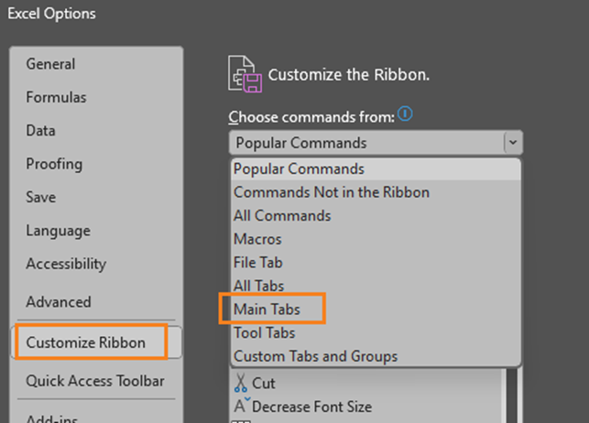Click the dropdown arrow beside Popular Commands
Viewport: 589px width, 423px height.
pos(513,143)
